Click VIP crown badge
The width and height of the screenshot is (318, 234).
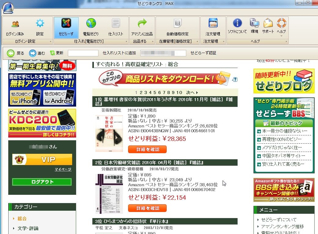point(42,159)
